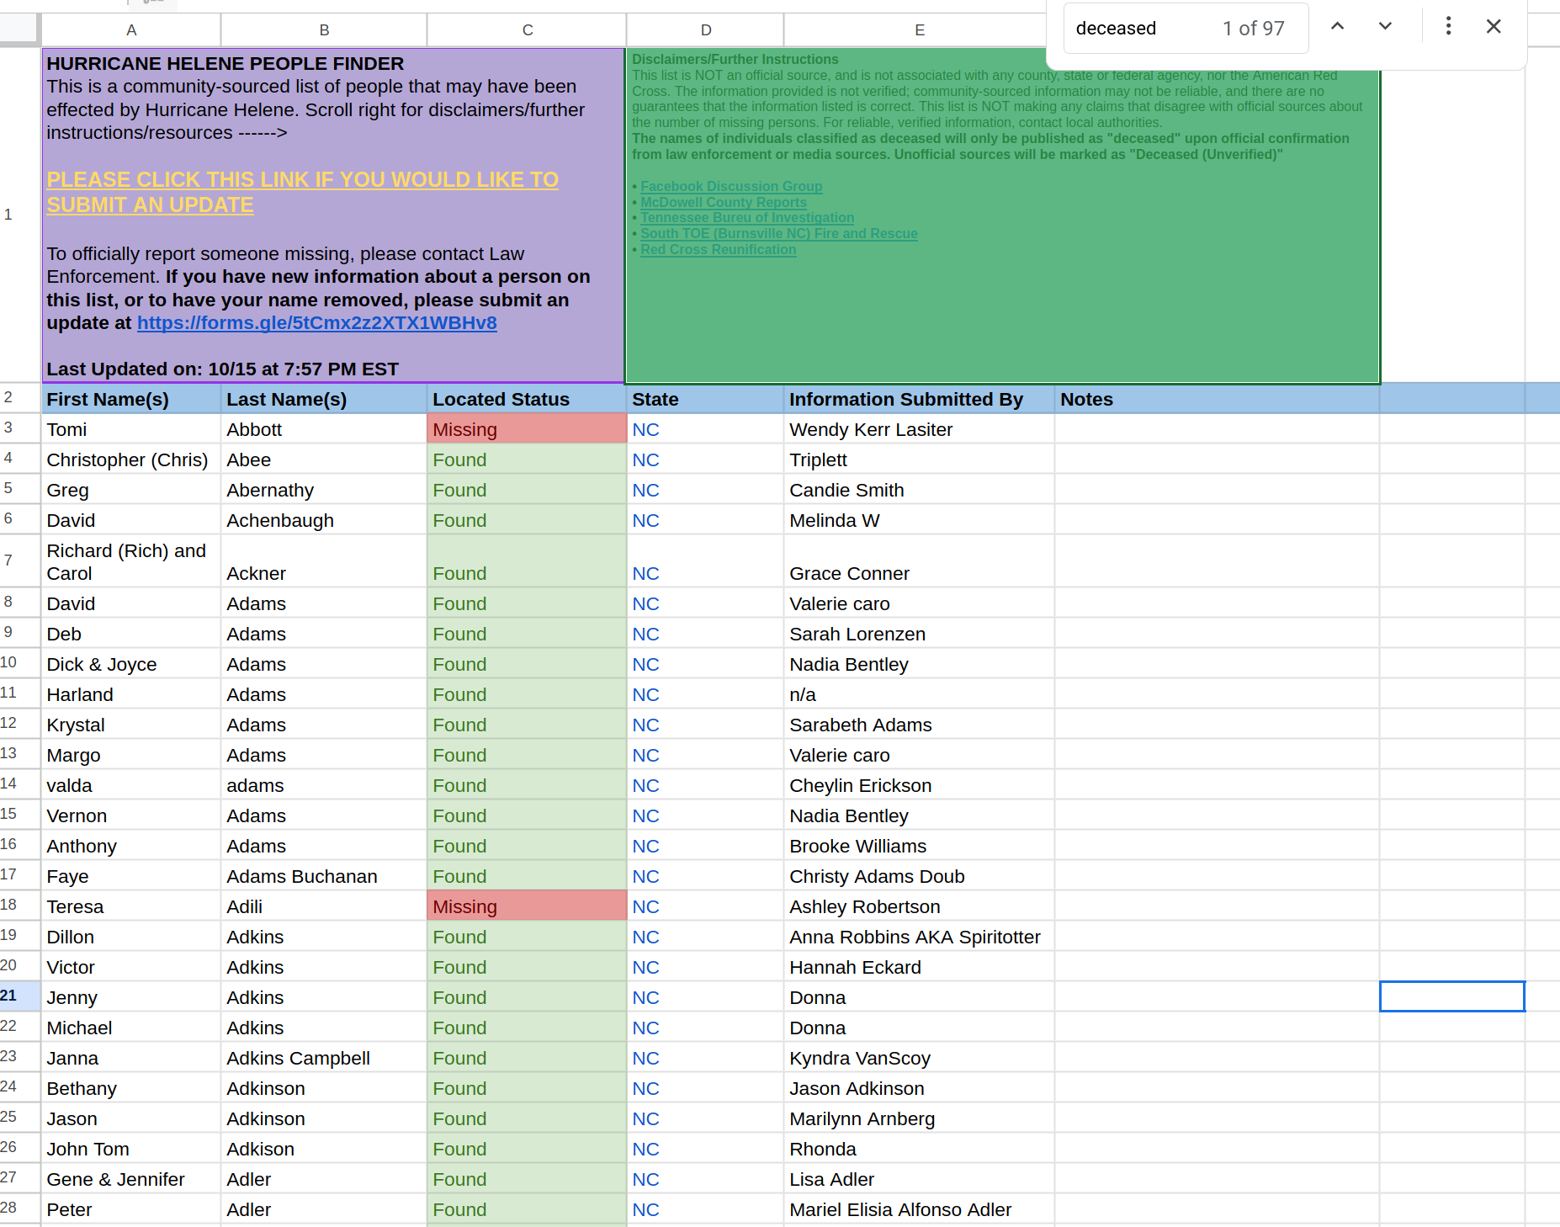Screen dimensions: 1560x1227
Task: Click the 'Adkins Campbell' cell
Action: coord(324,1058)
